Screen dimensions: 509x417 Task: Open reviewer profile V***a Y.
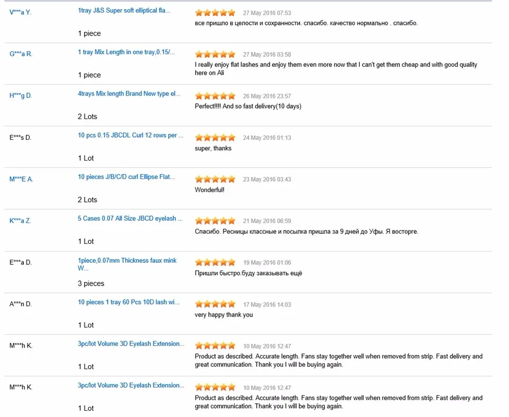(x=21, y=12)
